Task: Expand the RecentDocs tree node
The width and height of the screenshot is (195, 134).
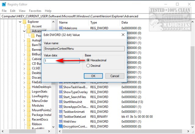Action: 24,120
